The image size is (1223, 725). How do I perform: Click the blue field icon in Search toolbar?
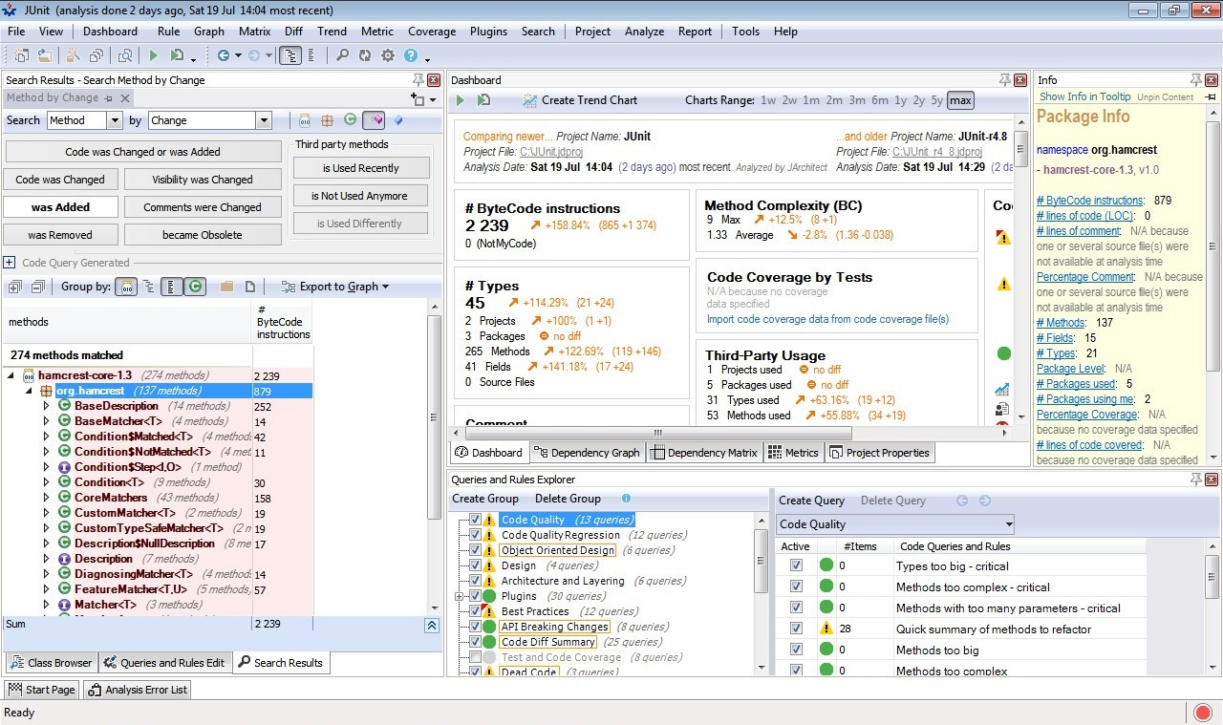(398, 120)
